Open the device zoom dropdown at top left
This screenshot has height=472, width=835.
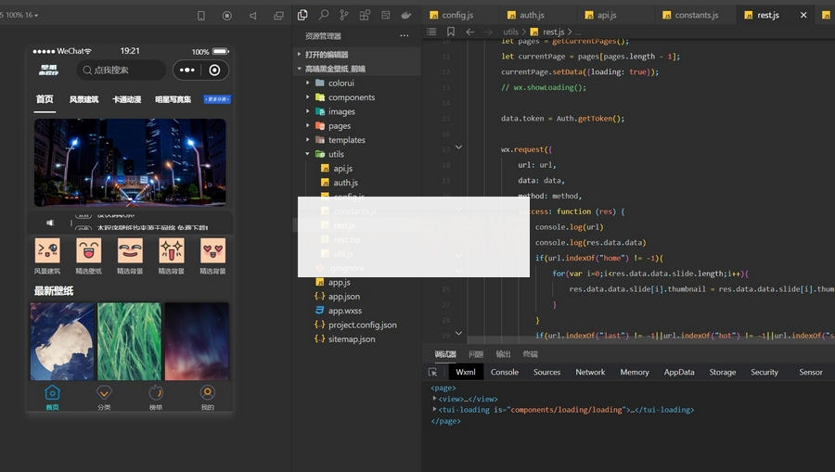pos(20,15)
